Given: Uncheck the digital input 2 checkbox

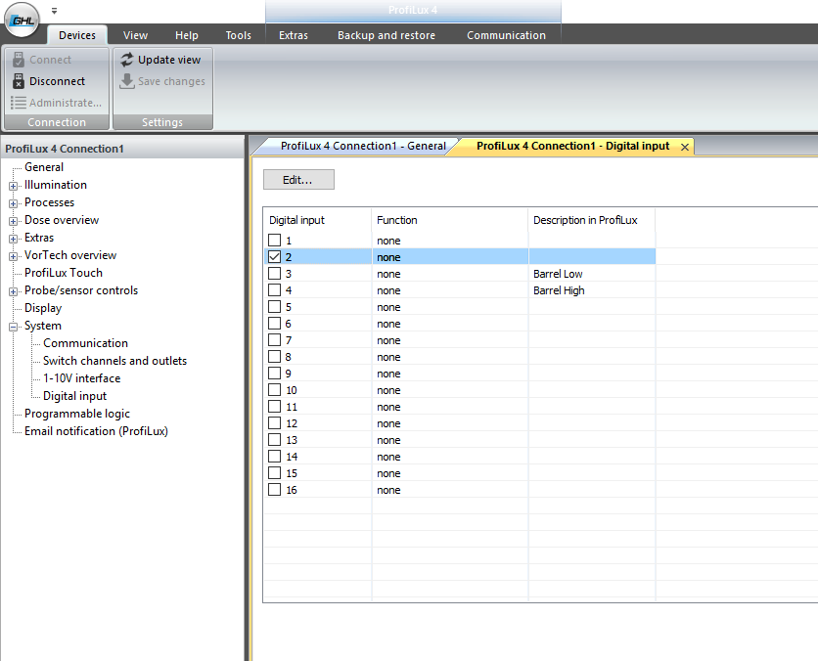Looking at the screenshot, I should point(274,256).
